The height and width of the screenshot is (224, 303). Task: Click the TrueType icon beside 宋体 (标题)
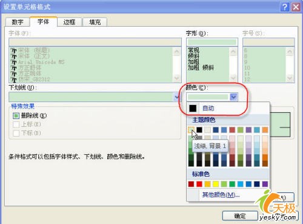click(13, 50)
